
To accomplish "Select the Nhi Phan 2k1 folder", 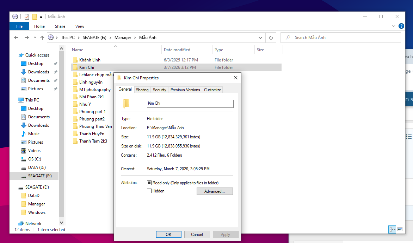I will tap(91, 97).
